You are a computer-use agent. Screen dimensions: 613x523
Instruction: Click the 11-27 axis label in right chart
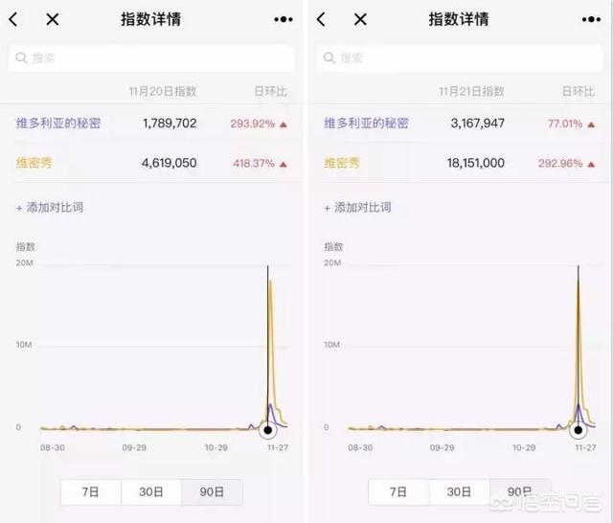point(585,447)
